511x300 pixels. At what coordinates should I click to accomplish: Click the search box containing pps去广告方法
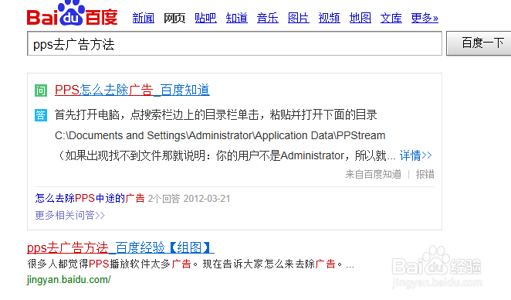click(235, 44)
